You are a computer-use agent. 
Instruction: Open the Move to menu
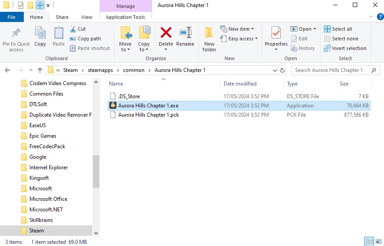pos(125,39)
